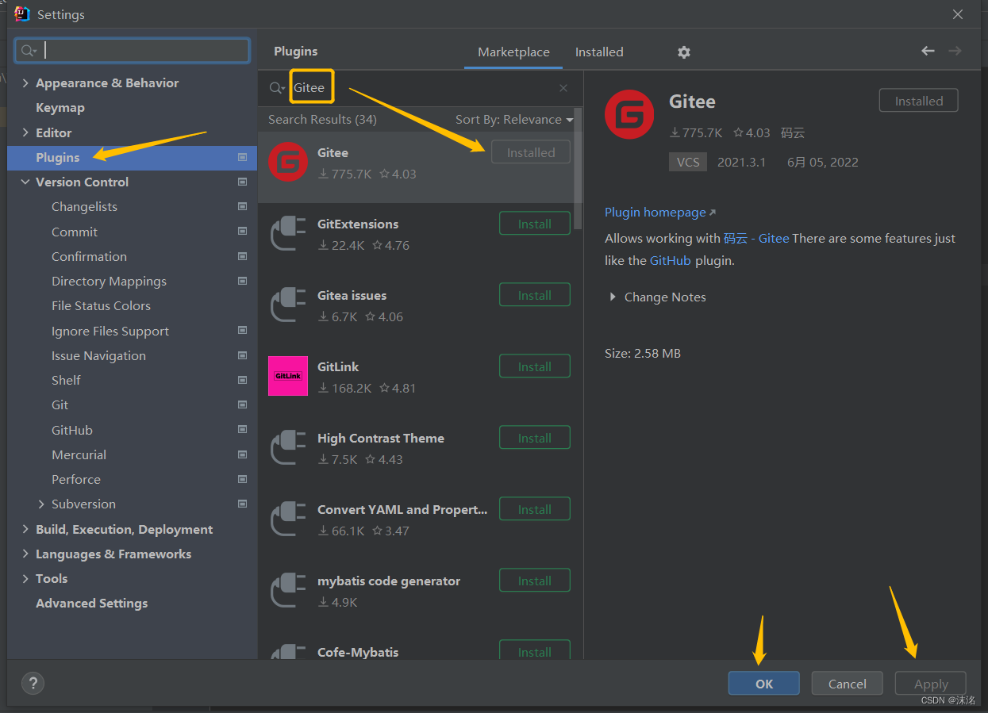Click the Cancel button
988x713 pixels.
848,684
